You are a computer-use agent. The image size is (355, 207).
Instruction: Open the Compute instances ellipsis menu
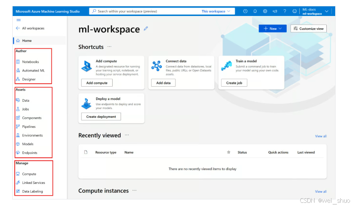134,190
